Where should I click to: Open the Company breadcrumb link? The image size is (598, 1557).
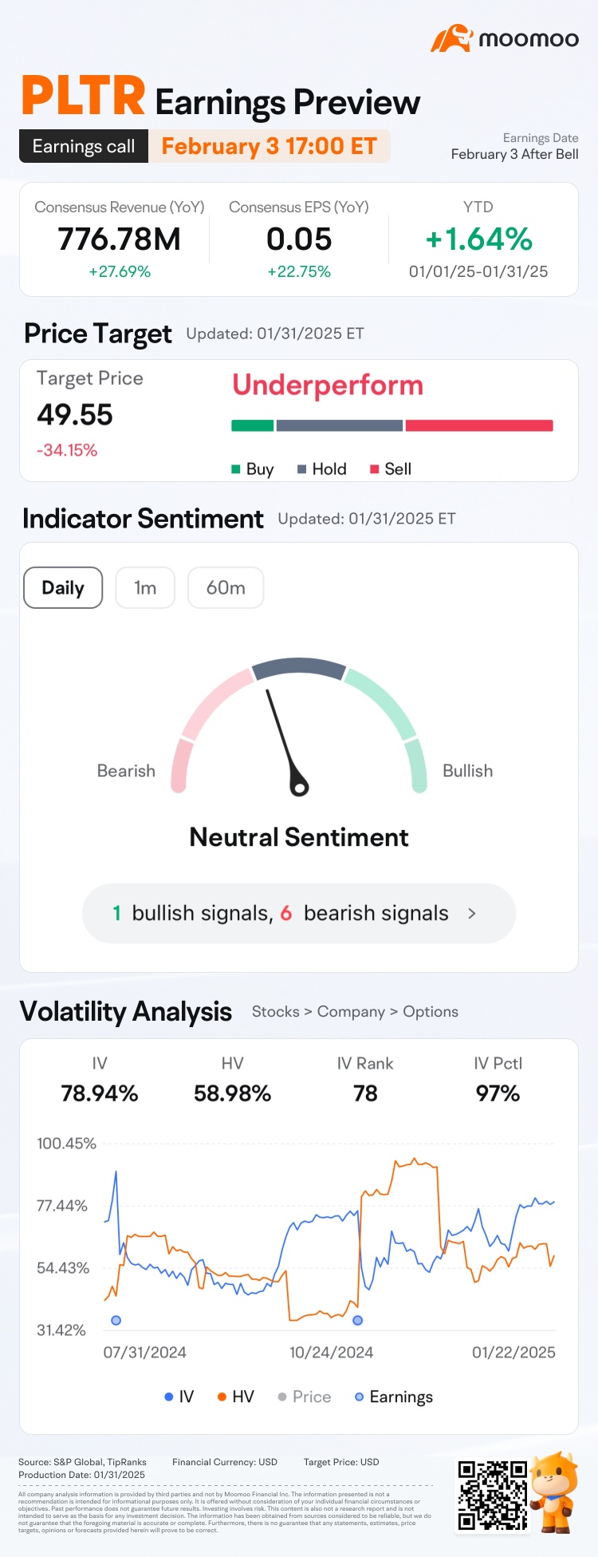point(351,1012)
